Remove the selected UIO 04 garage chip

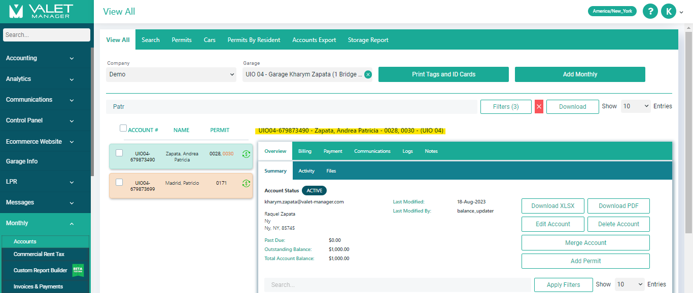(x=368, y=74)
